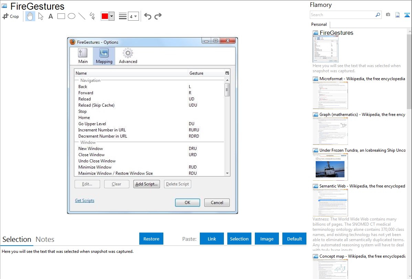The height and width of the screenshot is (279, 412).
Task: Switch to the Notes tab
Action: tap(45, 239)
